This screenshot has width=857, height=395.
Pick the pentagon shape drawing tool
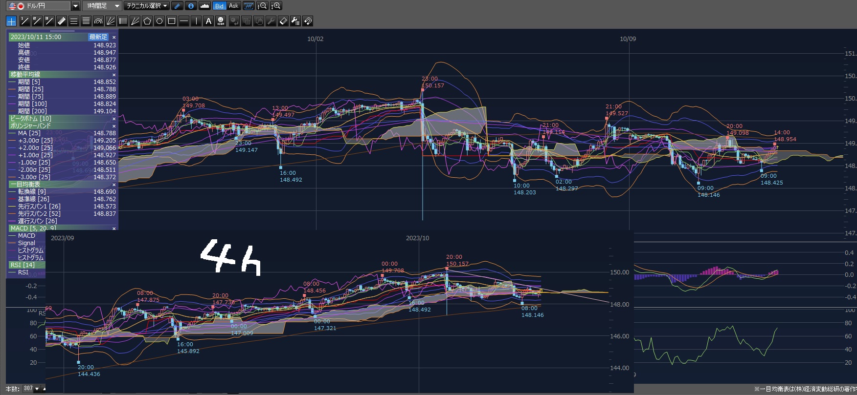(147, 21)
